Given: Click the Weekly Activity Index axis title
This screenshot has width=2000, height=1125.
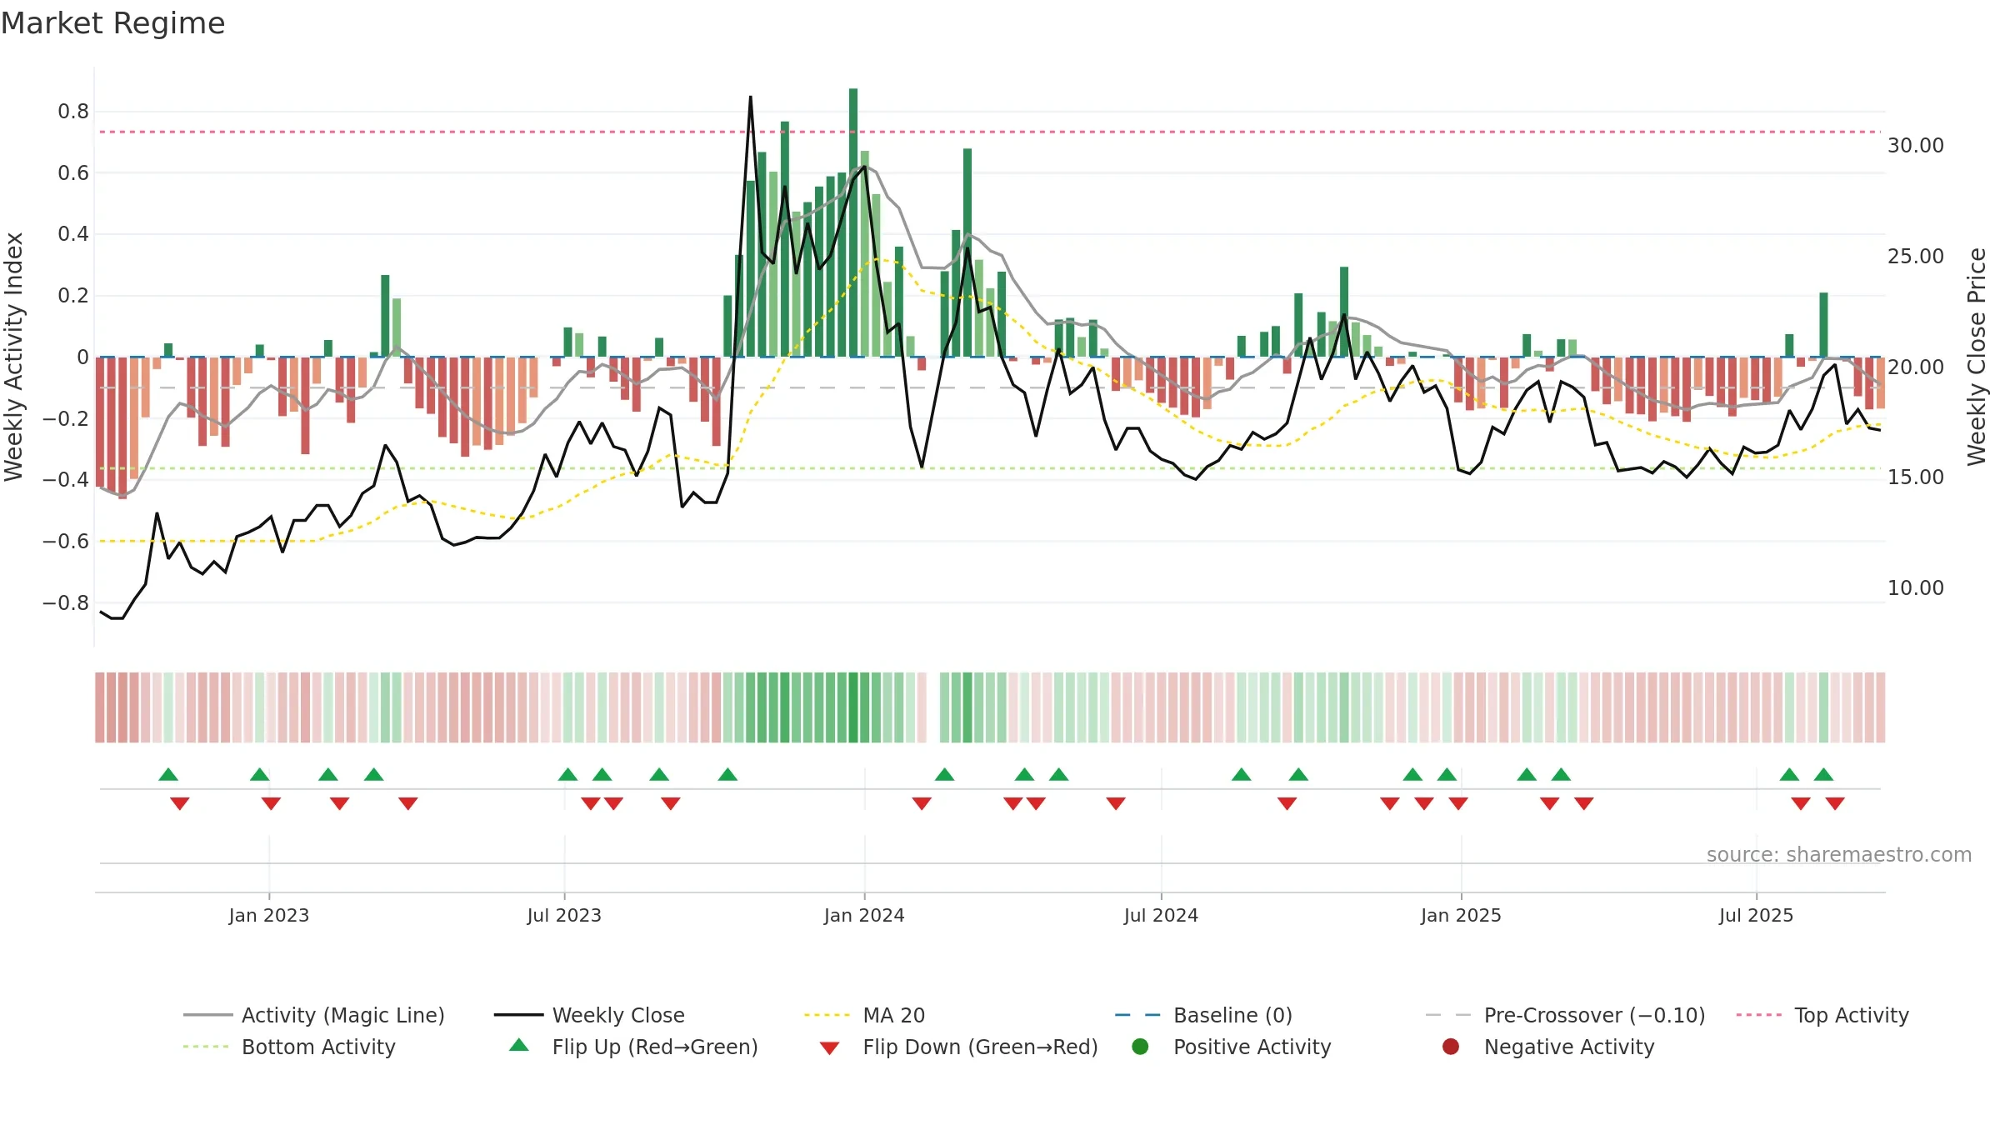Looking at the screenshot, I should [x=13, y=357].
